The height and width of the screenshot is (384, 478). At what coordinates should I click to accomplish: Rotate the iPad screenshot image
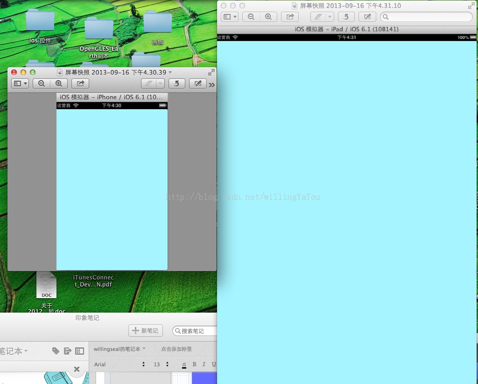click(x=346, y=17)
